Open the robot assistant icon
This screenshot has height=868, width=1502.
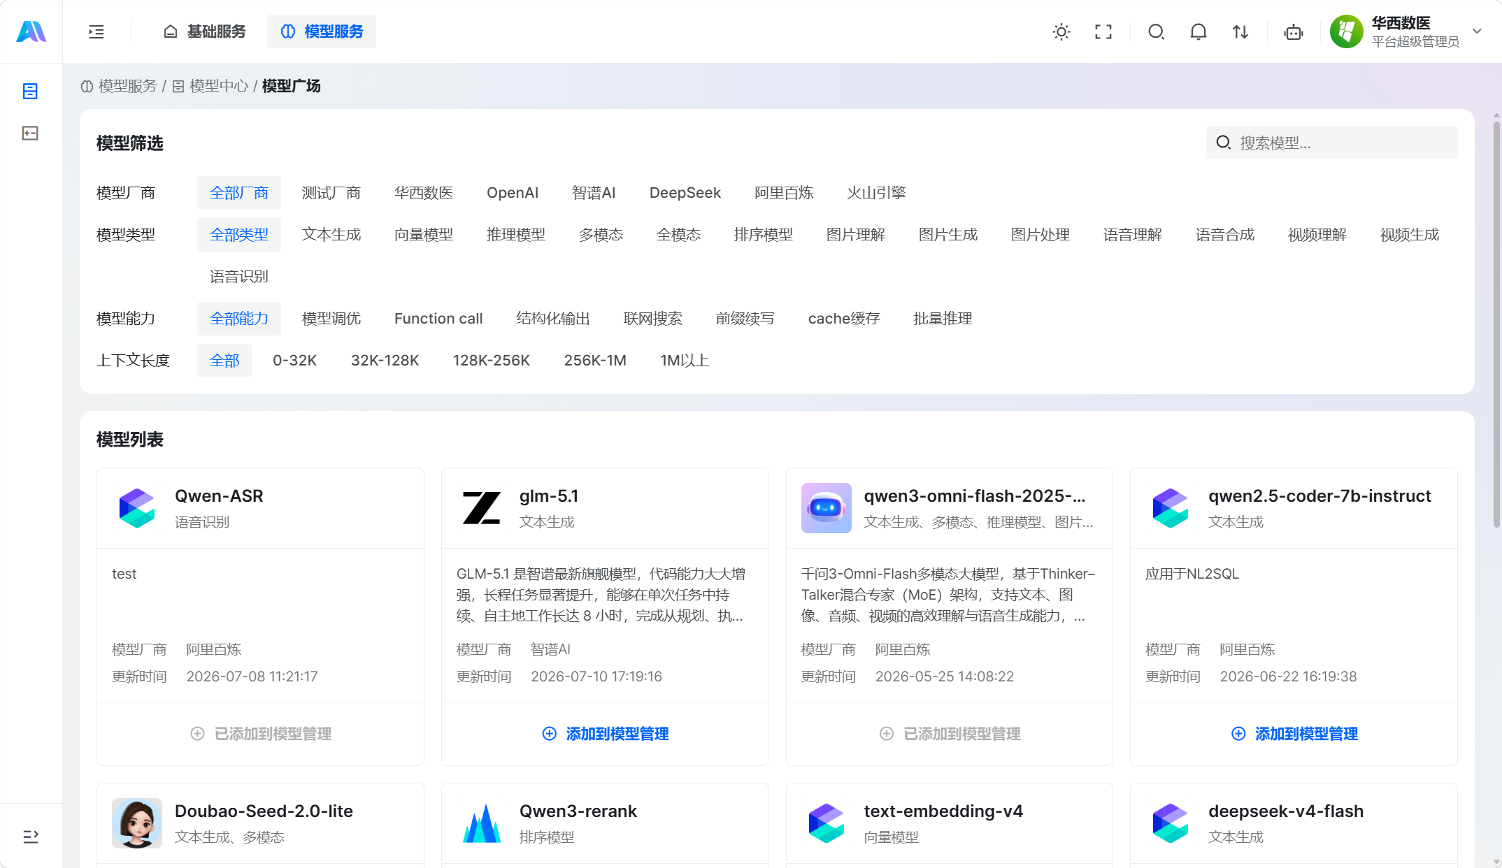pos(1293,31)
